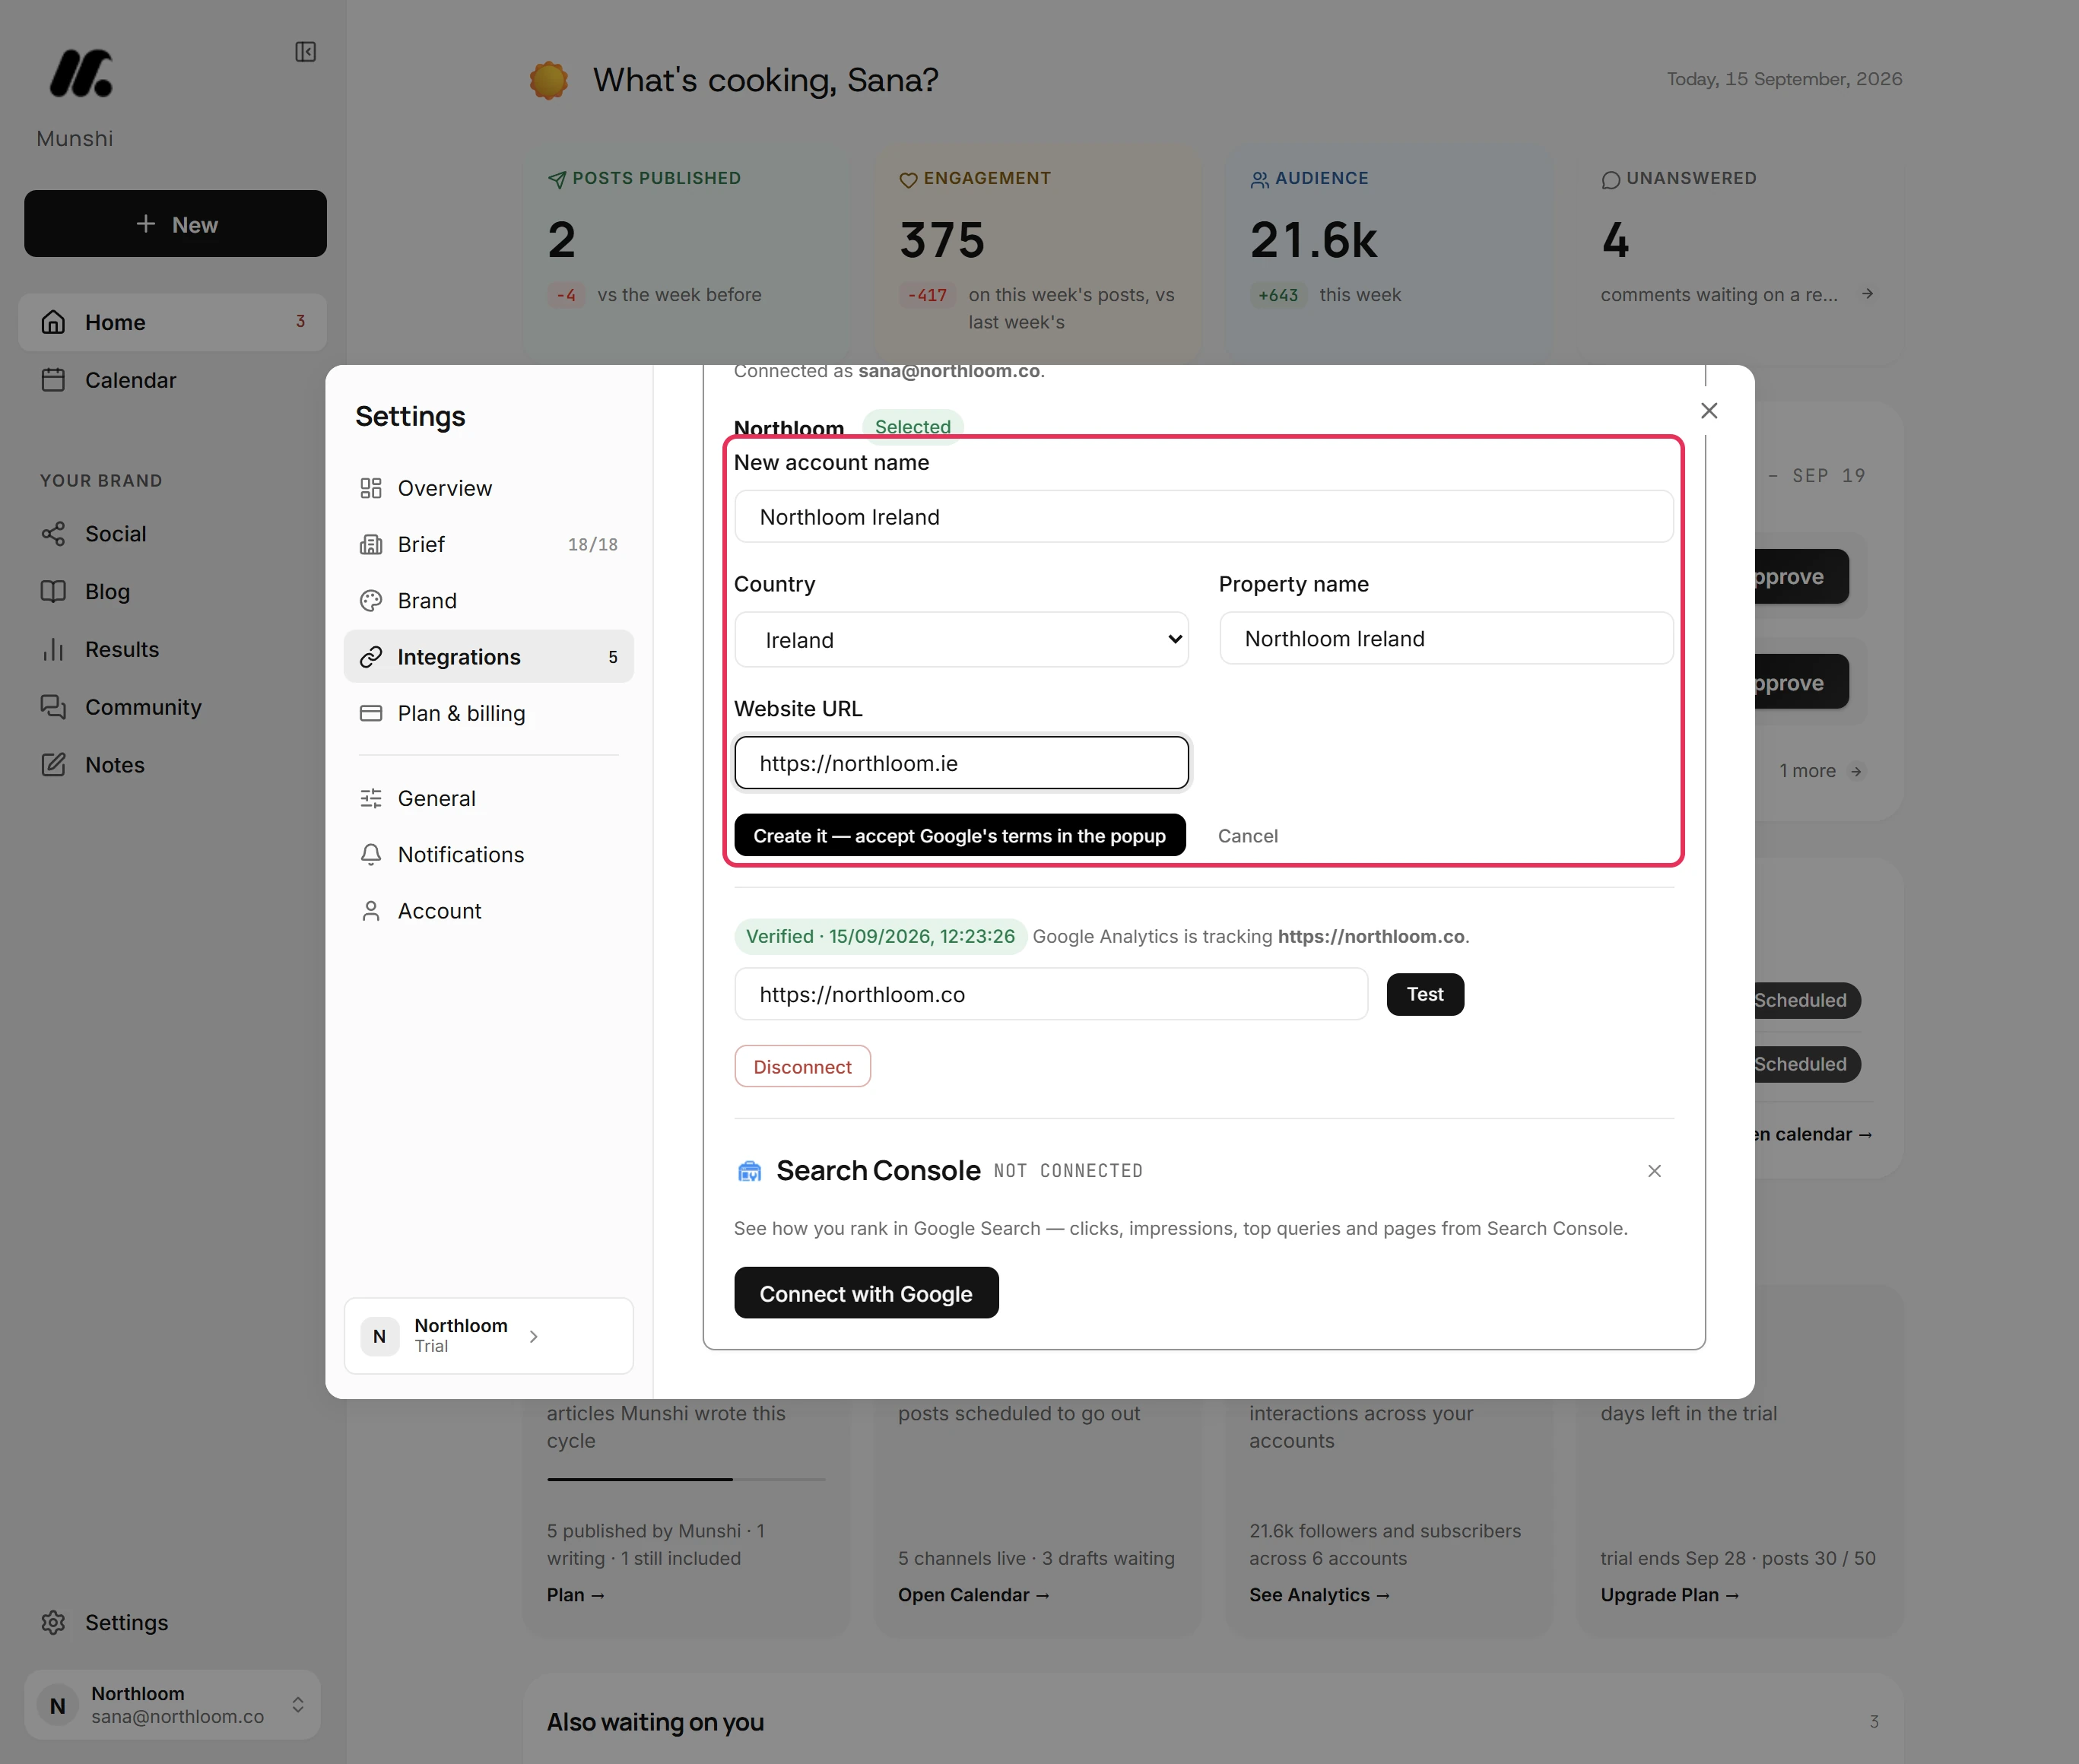Open the Home page in sidebar
The height and width of the screenshot is (1764, 2079).
click(173, 322)
